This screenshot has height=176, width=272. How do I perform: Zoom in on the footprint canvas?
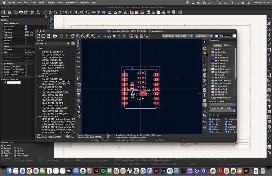[78, 36]
